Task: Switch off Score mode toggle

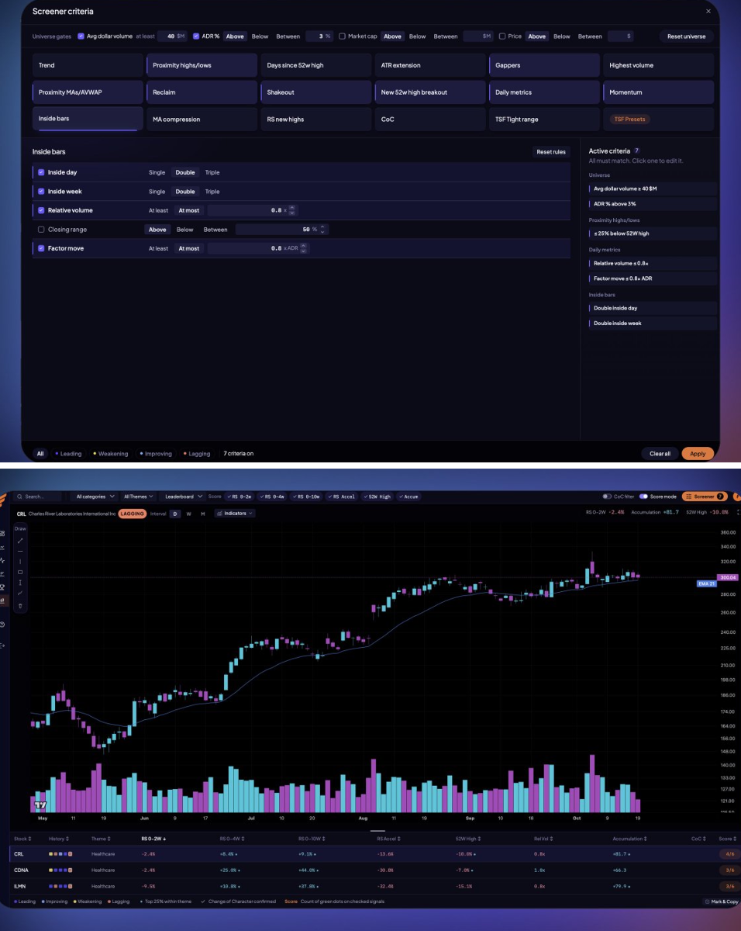Action: tap(644, 497)
